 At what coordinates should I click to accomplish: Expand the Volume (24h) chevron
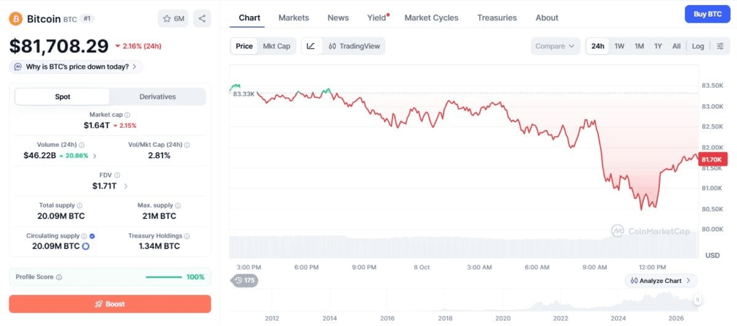(94, 156)
